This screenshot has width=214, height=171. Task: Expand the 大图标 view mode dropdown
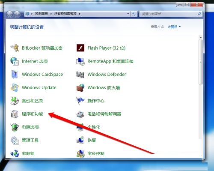(174, 27)
